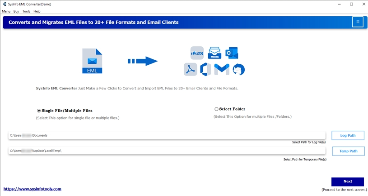Image resolution: width=368 pixels, height=196 pixels.
Task: Click the SysInfo EML Converter description text
Action: pos(137,88)
